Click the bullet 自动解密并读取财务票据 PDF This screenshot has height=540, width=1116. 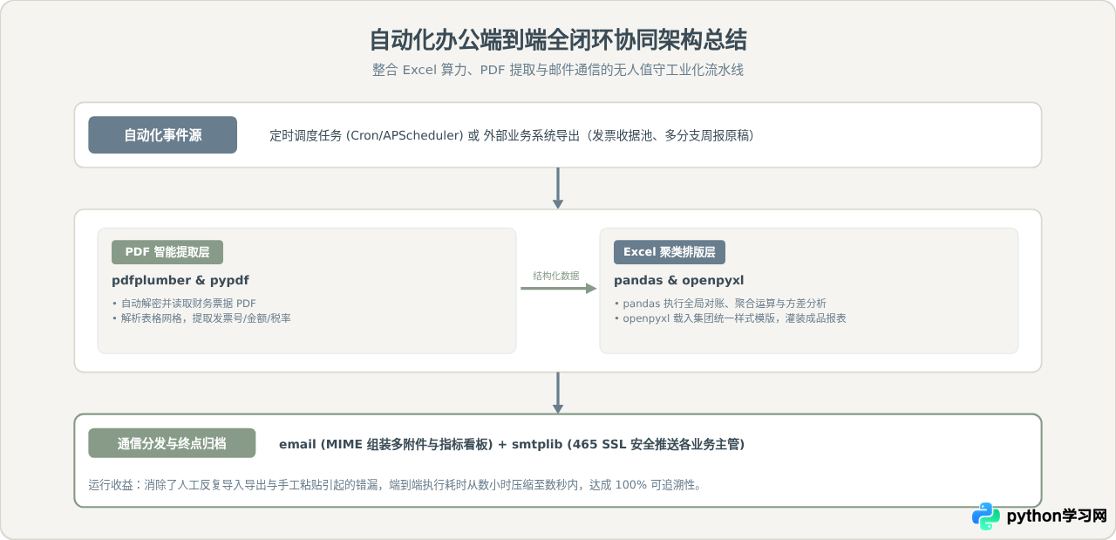tap(184, 303)
